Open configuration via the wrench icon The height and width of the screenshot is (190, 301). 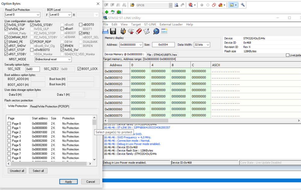pos(243,5)
